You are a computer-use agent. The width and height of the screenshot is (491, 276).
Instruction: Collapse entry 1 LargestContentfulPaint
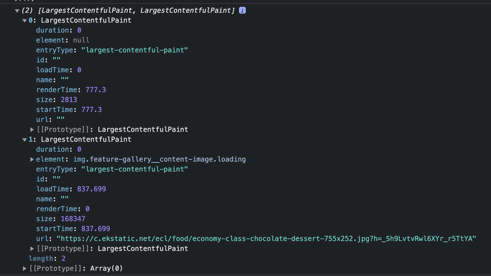[x=25, y=140]
